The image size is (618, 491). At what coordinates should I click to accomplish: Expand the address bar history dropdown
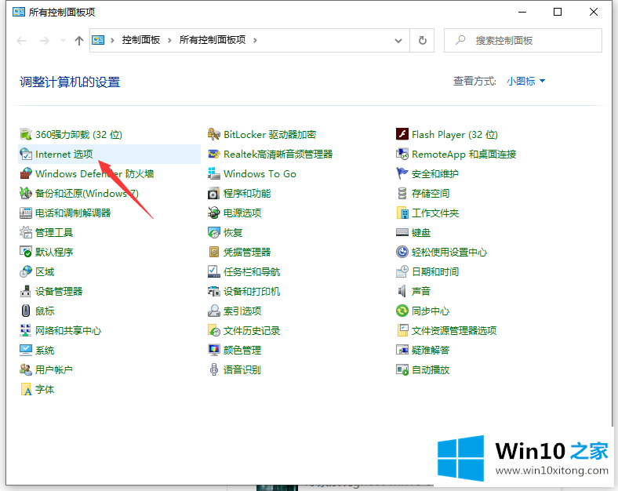pos(398,41)
